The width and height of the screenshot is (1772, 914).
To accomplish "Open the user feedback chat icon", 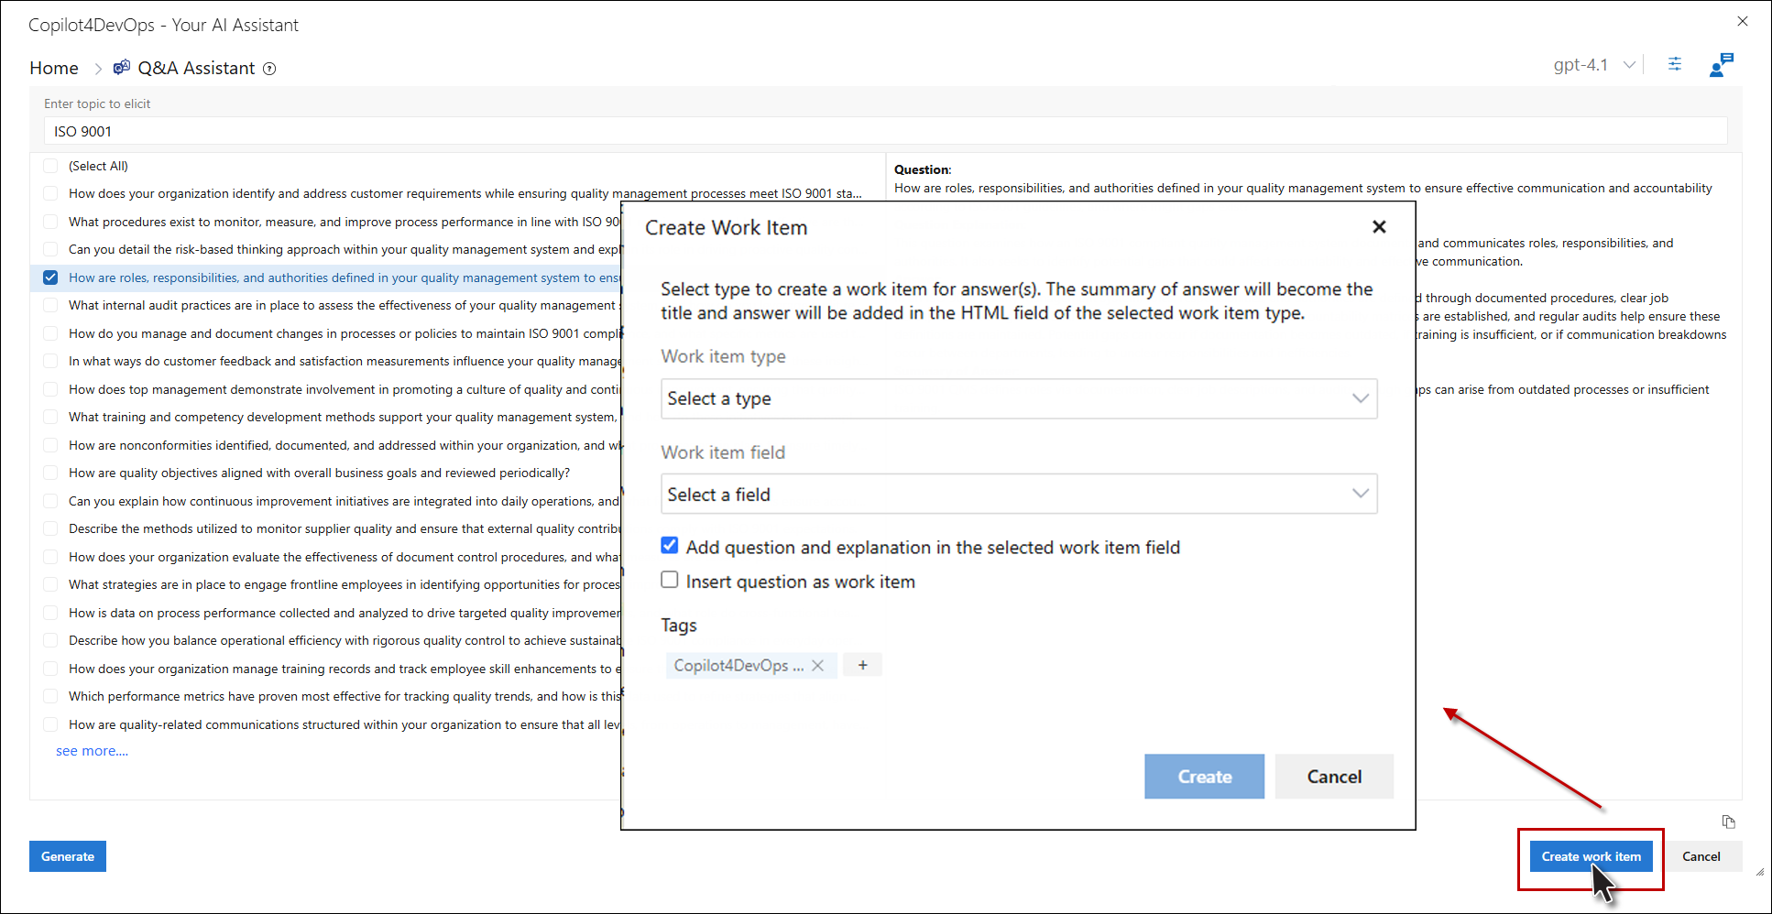I will (1721, 65).
